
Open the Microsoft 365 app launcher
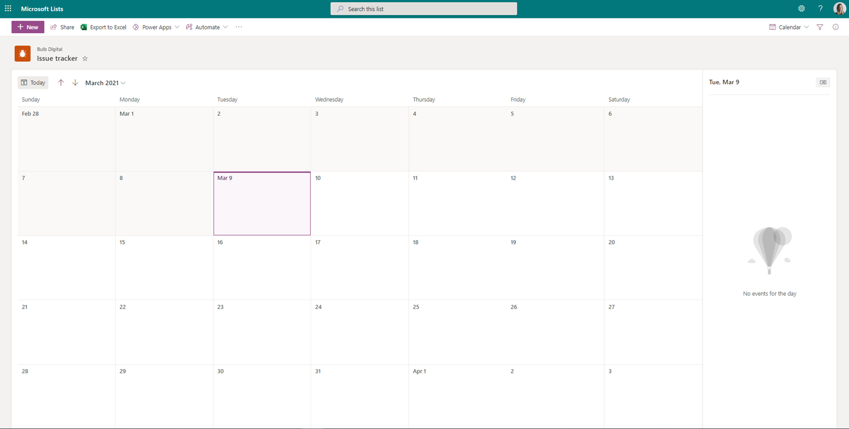click(8, 8)
